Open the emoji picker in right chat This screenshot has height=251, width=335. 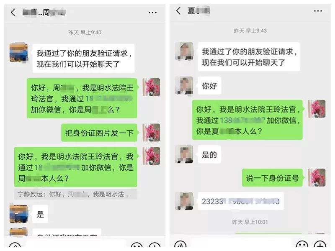(302, 245)
